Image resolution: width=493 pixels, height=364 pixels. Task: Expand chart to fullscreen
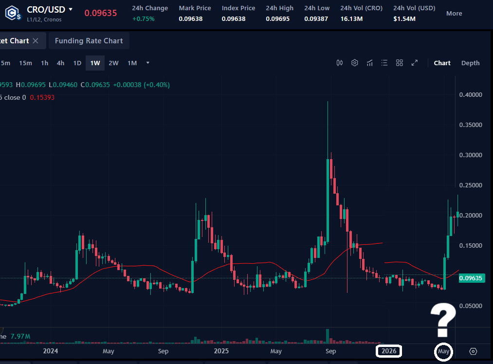[x=414, y=63]
